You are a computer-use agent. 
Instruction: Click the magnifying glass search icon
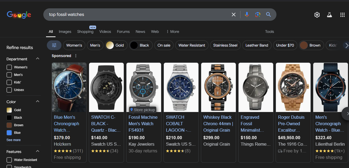click(268, 15)
